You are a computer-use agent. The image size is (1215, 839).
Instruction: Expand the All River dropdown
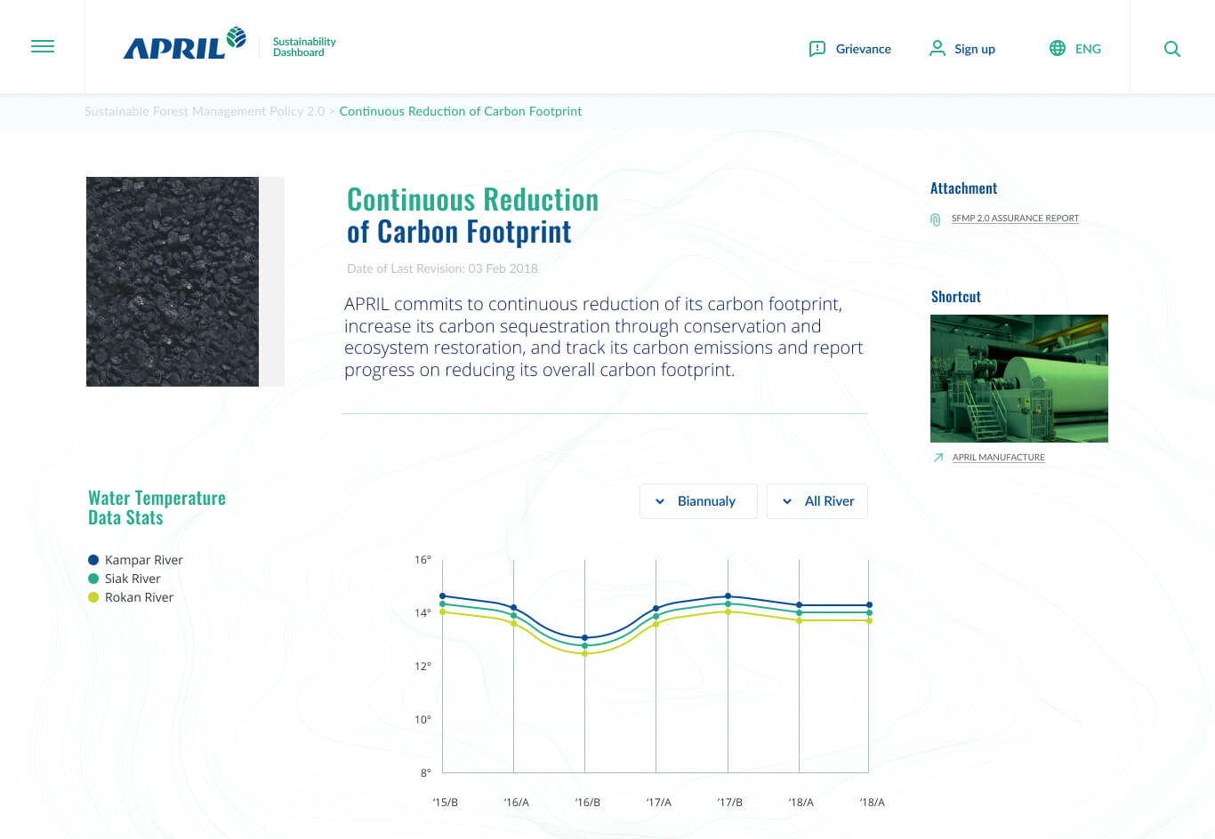(x=817, y=501)
